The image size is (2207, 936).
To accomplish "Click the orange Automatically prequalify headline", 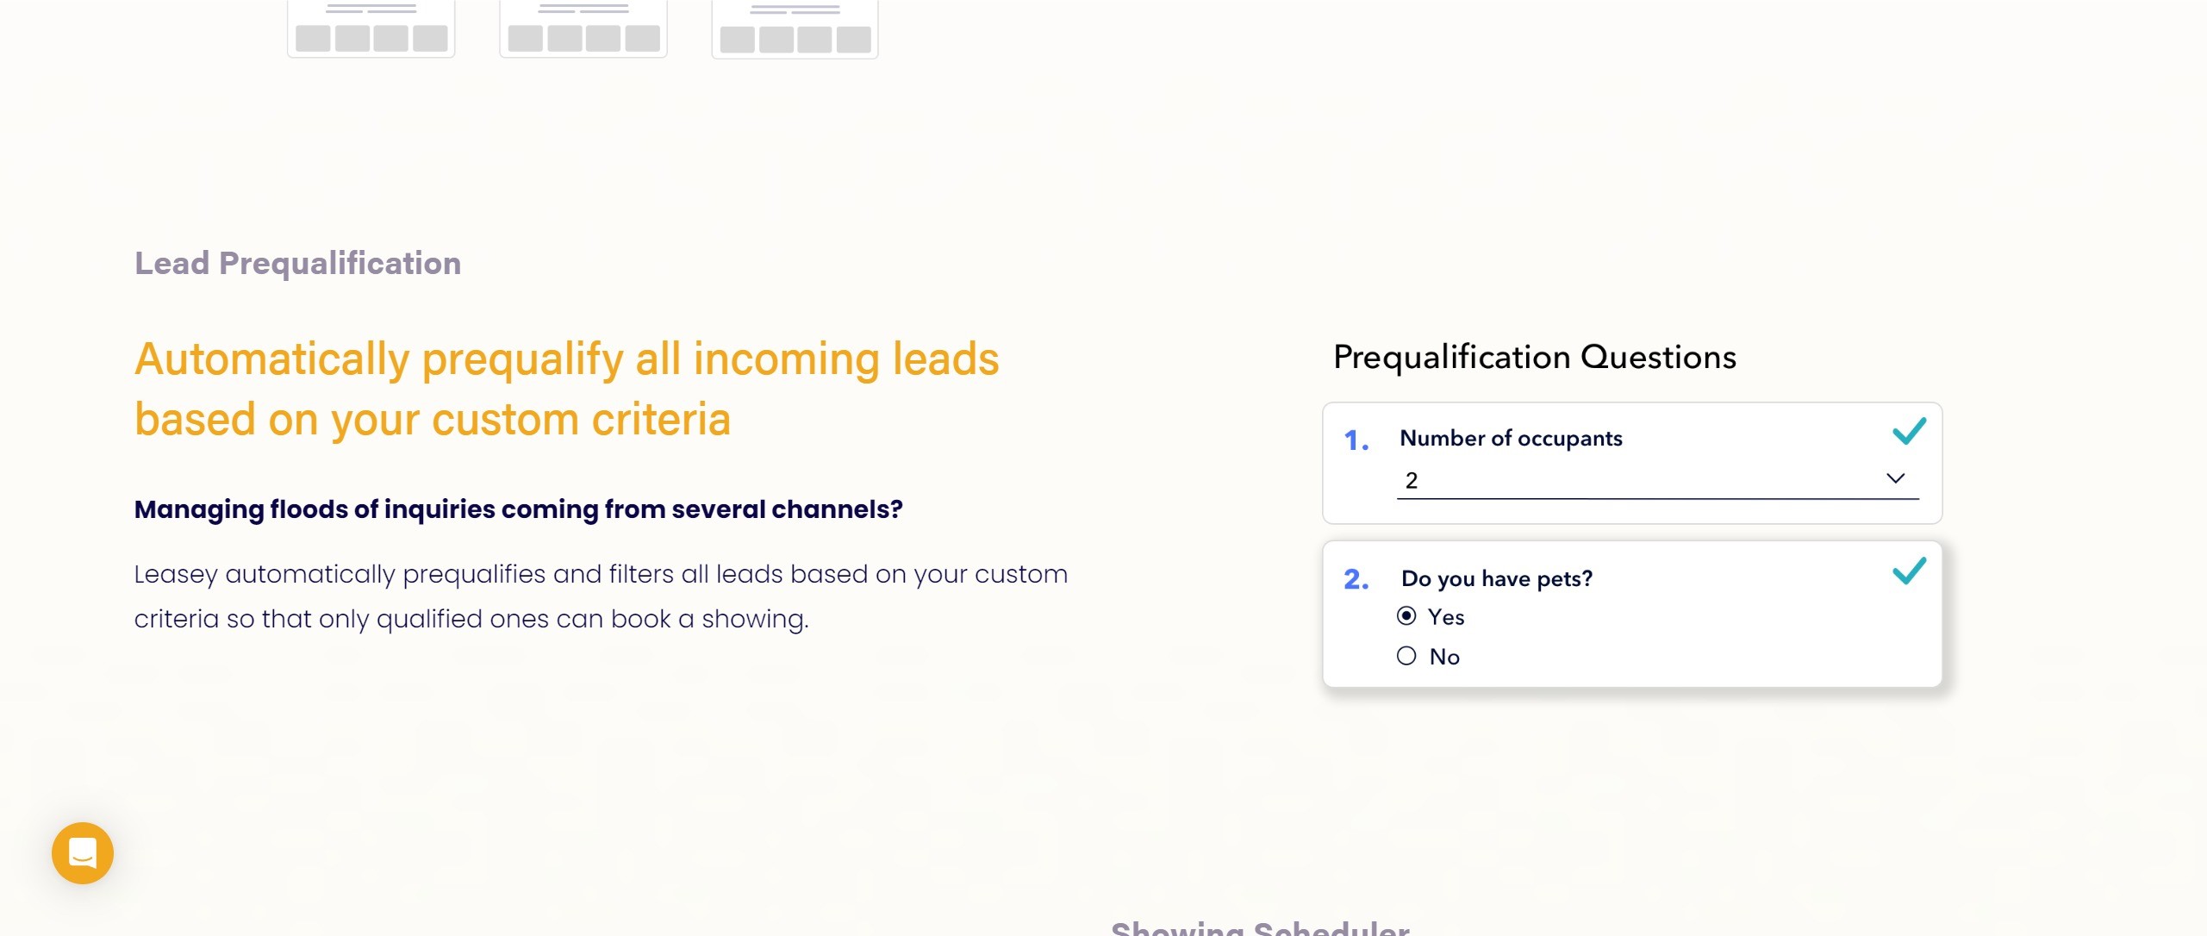I will (x=566, y=389).
